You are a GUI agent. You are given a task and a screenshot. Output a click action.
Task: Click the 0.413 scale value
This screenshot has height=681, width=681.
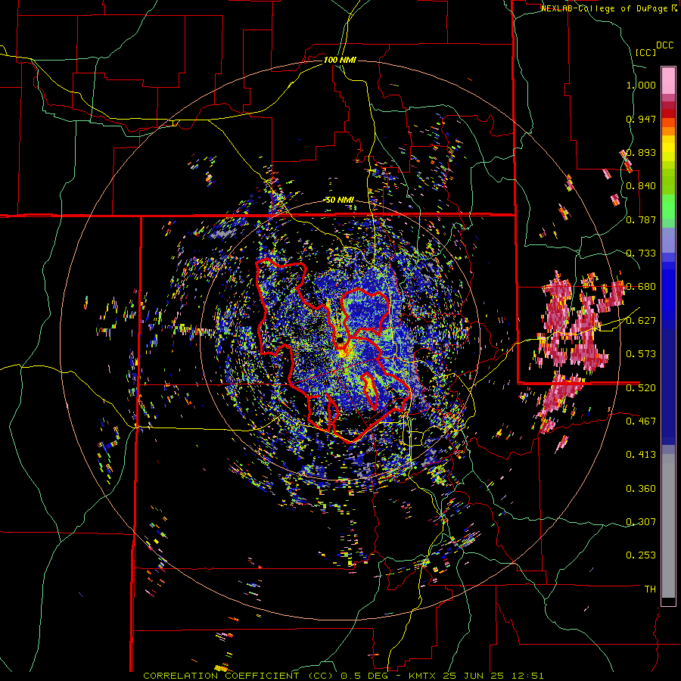click(x=641, y=455)
